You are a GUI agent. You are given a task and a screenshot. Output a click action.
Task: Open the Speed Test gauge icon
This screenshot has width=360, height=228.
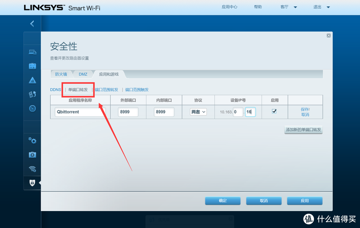pos(32,108)
